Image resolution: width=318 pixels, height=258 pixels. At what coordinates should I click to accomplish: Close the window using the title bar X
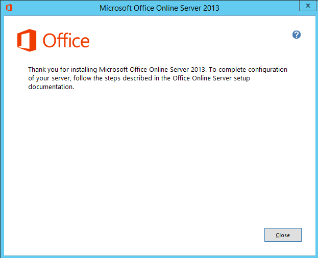pyautogui.click(x=305, y=6)
